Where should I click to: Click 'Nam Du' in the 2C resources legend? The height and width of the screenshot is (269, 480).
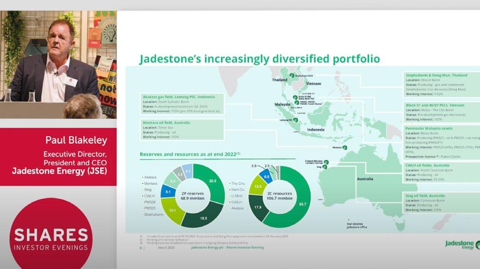pos(237,190)
